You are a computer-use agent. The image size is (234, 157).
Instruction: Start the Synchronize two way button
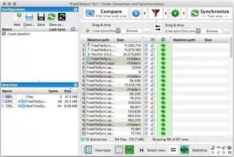pos(210,13)
